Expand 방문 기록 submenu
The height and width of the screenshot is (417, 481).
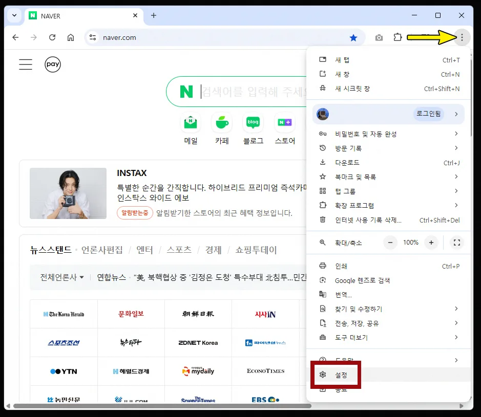point(388,148)
